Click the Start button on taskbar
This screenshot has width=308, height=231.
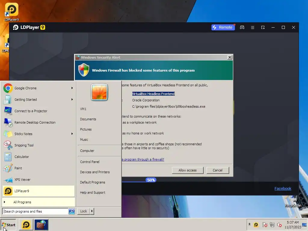(x=8, y=225)
